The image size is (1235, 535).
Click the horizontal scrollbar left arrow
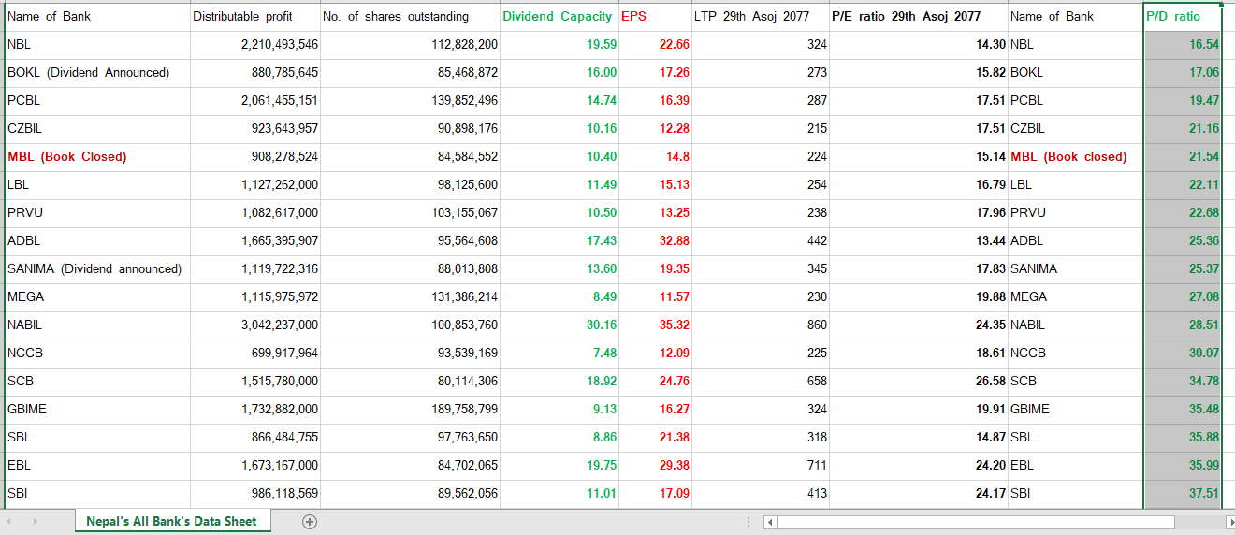pos(770,522)
